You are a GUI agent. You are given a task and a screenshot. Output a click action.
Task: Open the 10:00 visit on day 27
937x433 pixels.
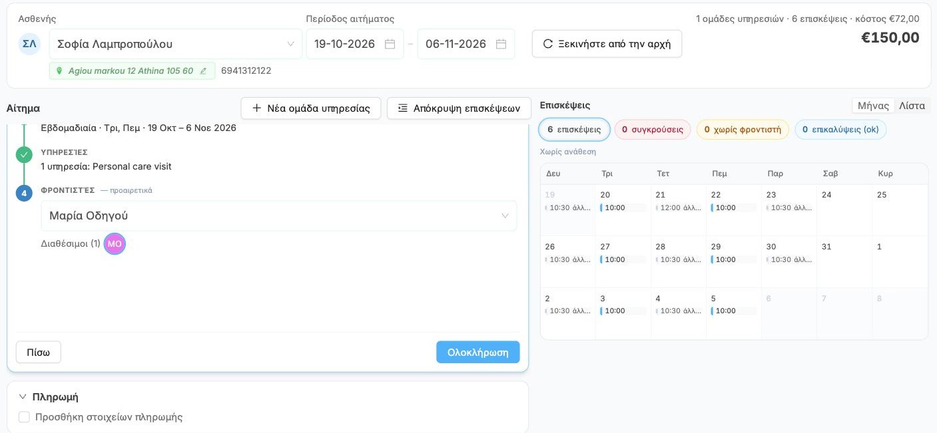click(x=623, y=260)
